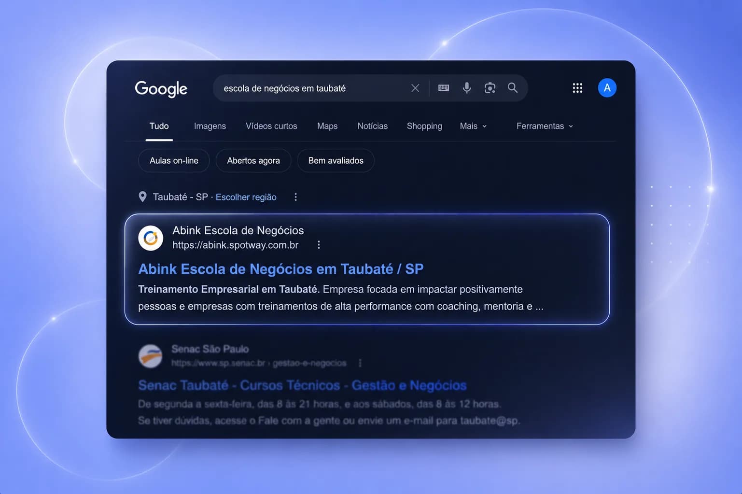This screenshot has height=494, width=742.
Task: Click the 'Abink Escola de Negócios' site name
Action: (x=238, y=230)
